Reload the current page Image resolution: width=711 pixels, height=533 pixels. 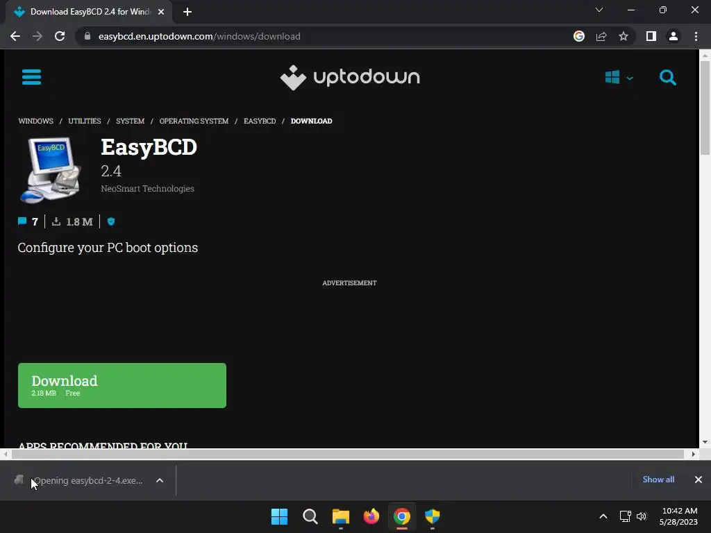pyautogui.click(x=60, y=36)
